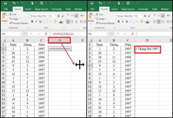Select cell '1 Tháng Hai 1997'
173x118 pixels.
(148, 49)
